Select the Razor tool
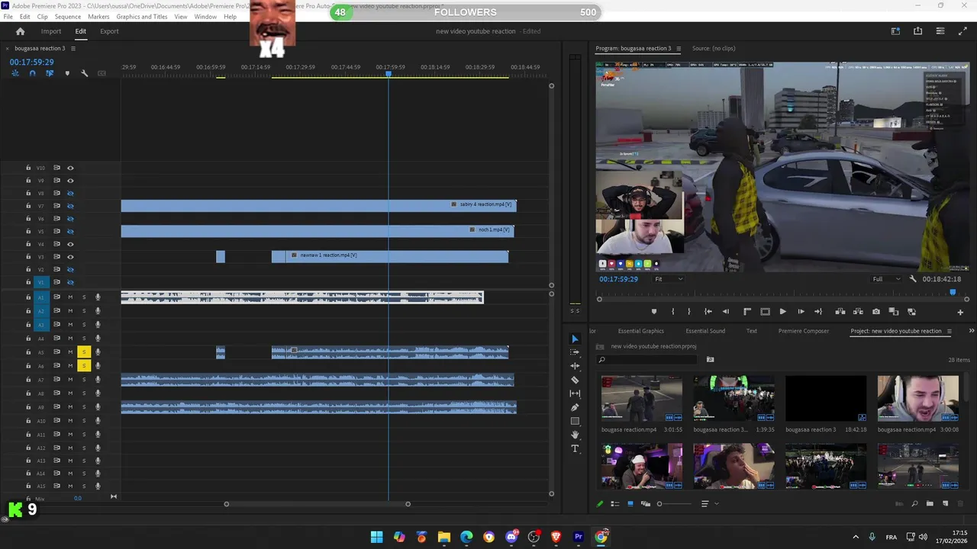The height and width of the screenshot is (549, 977). [x=575, y=380]
